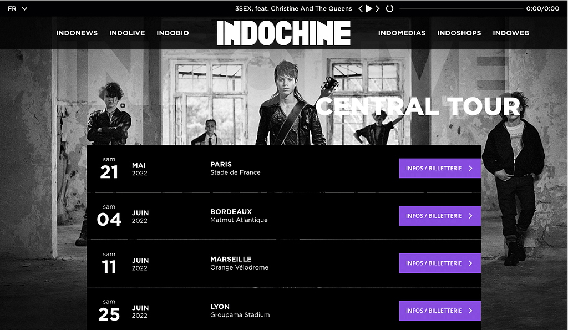Image resolution: width=568 pixels, height=330 pixels.
Task: Seek on the audio progress bar
Action: click(460, 8)
